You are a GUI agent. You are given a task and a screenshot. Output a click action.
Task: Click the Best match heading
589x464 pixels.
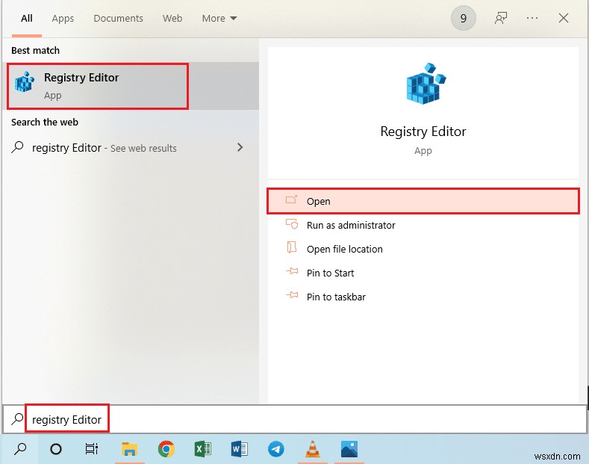click(x=35, y=50)
